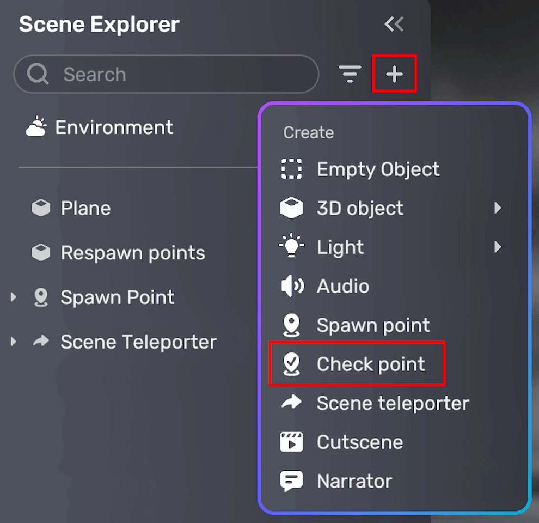Choose Check point from Create menu
Screen dimensions: 539x523
(x=370, y=364)
